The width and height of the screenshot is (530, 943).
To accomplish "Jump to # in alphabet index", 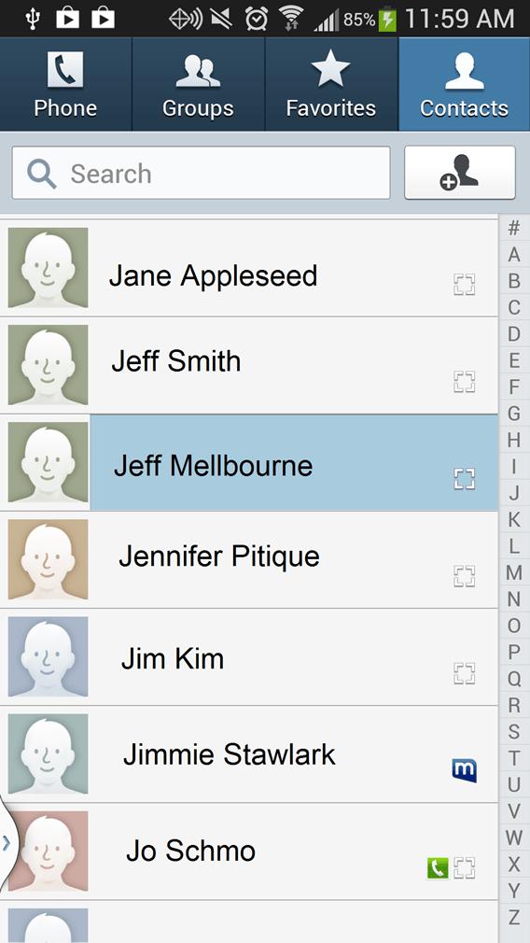I will point(514,229).
